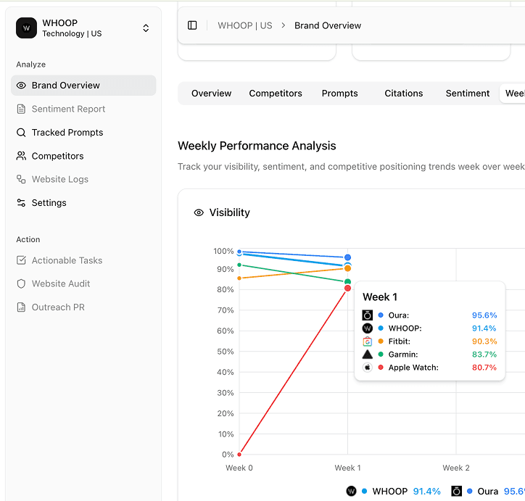Click the document icon beside Sentiment Report
The height and width of the screenshot is (501, 525).
point(21,109)
